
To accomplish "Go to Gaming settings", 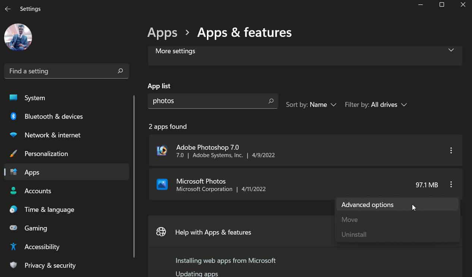I will pos(35,228).
